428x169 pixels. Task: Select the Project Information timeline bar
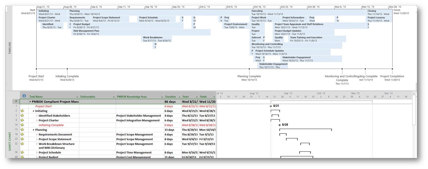(x=294, y=19)
